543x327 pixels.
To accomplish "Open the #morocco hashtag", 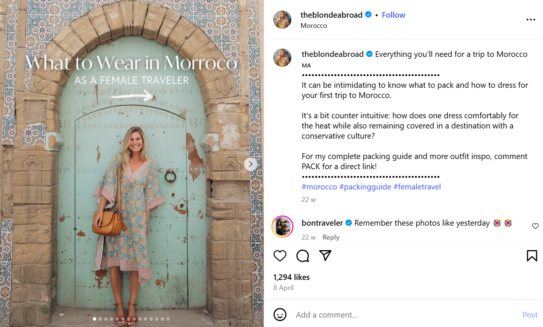I will tap(319, 187).
